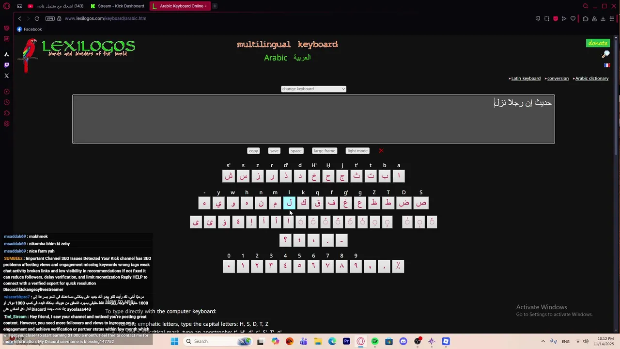Open the downloads toolbar icon
The width and height of the screenshot is (620, 349).
[x=603, y=18]
